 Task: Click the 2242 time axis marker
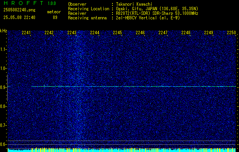point(49,33)
